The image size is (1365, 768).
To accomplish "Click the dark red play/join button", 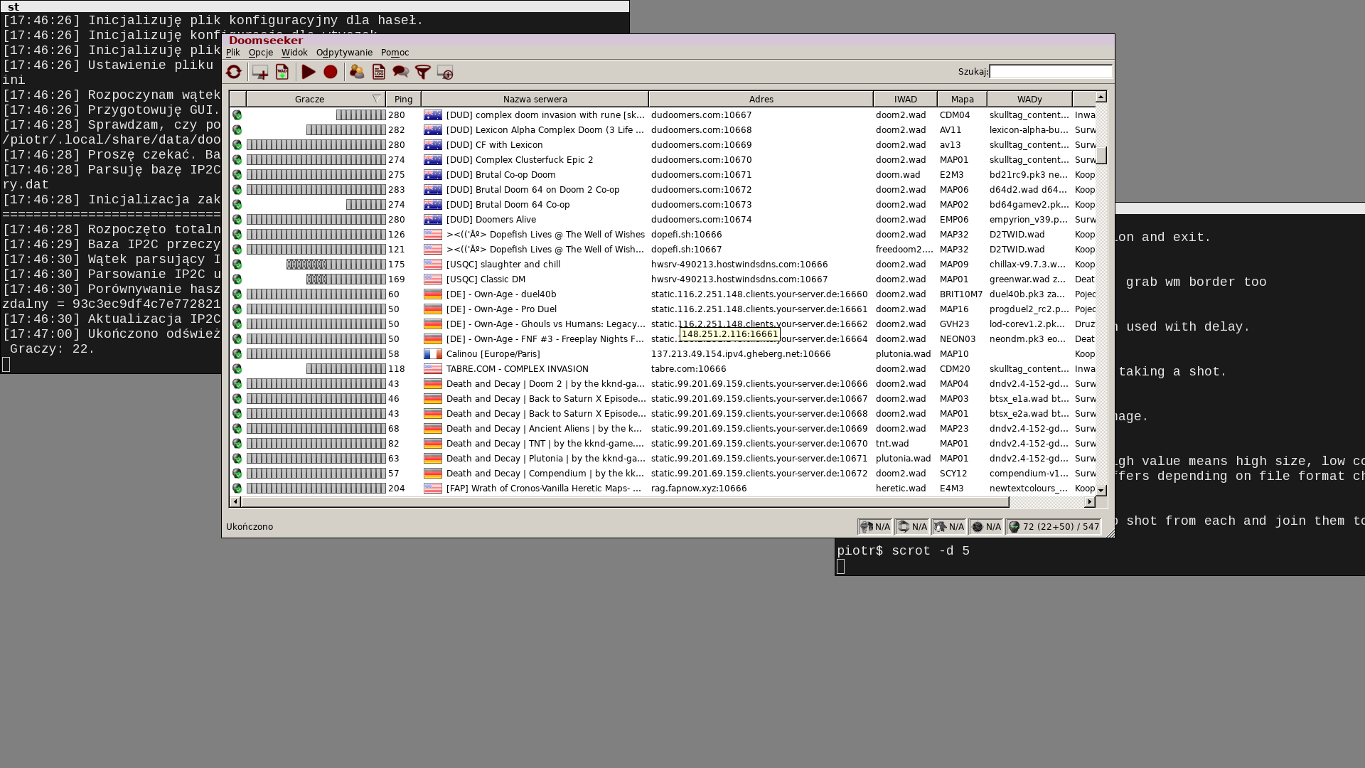I will 309,72.
